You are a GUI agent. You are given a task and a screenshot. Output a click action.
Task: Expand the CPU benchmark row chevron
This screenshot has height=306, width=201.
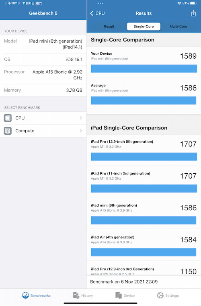(x=81, y=118)
